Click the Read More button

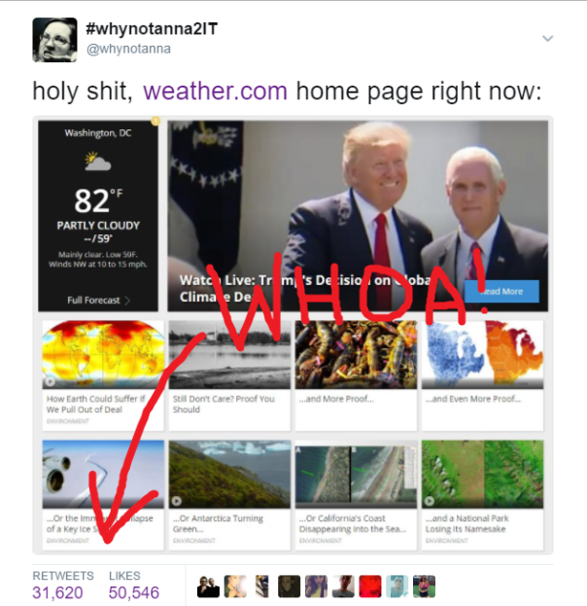pos(501,292)
